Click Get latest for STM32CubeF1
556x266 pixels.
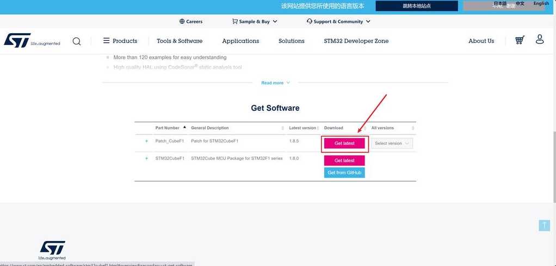(344, 161)
